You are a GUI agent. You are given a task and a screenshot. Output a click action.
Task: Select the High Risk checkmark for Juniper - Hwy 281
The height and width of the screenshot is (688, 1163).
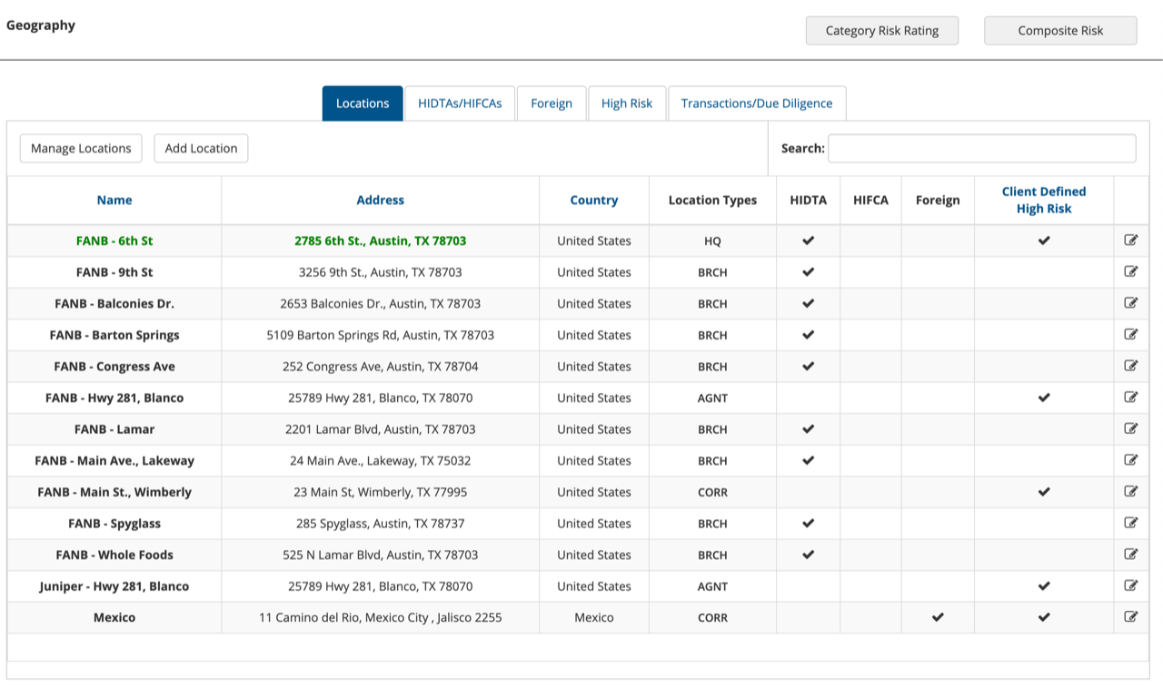[x=1044, y=585]
